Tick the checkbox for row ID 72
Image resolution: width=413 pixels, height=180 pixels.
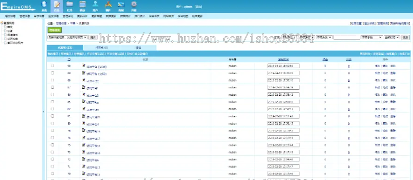(x=53, y=159)
